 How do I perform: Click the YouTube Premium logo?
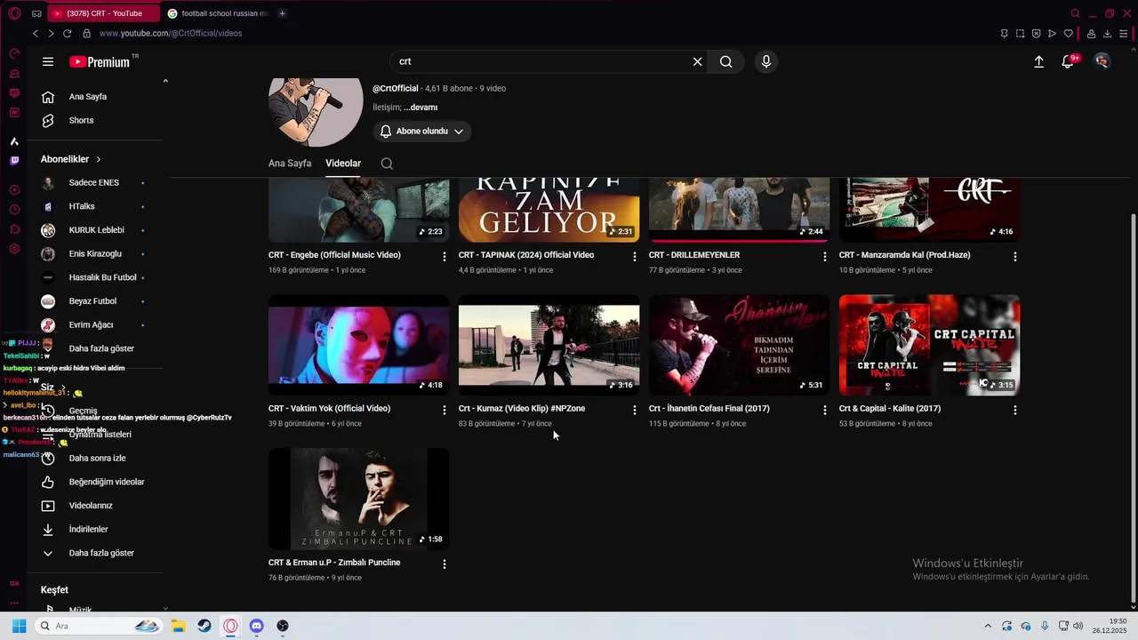tap(100, 62)
